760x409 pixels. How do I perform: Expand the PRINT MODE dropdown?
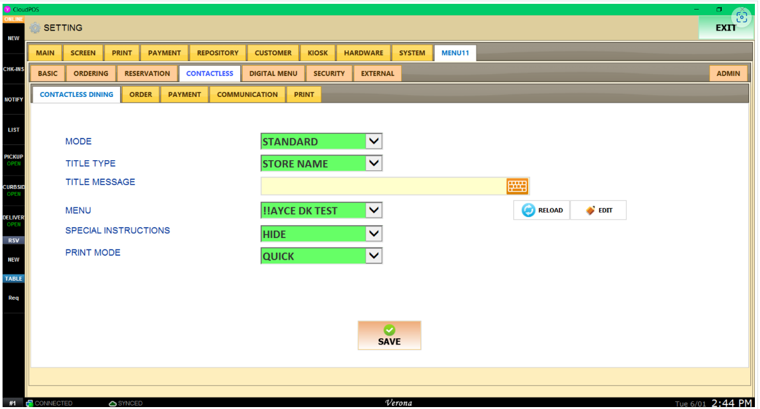coord(374,256)
